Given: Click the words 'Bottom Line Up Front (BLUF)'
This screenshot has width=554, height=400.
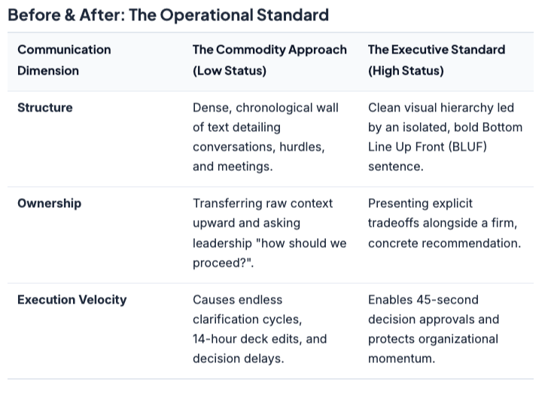Looking at the screenshot, I should [445, 137].
